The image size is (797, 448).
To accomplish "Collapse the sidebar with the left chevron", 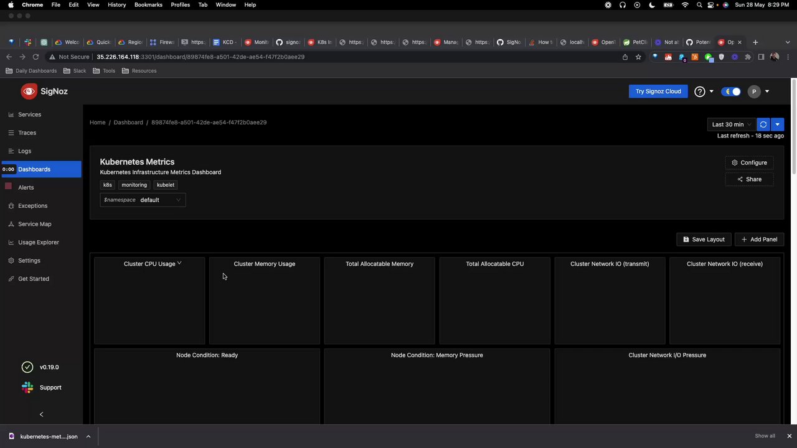I will (41, 414).
